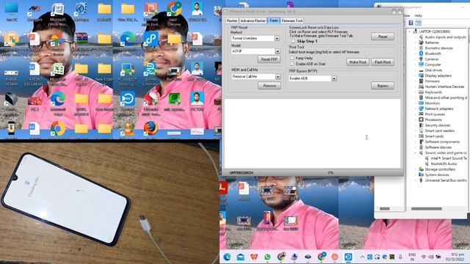The image size is (470, 264).
Task: Open the Help menu in Computer Management
Action: (418, 15)
